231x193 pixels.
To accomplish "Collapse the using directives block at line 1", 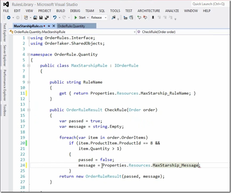I will (29, 38).
